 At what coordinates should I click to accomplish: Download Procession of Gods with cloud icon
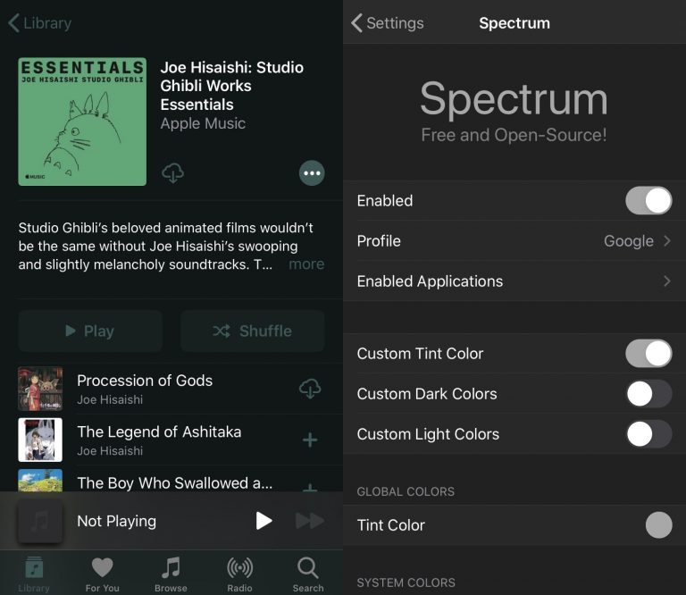(x=310, y=389)
